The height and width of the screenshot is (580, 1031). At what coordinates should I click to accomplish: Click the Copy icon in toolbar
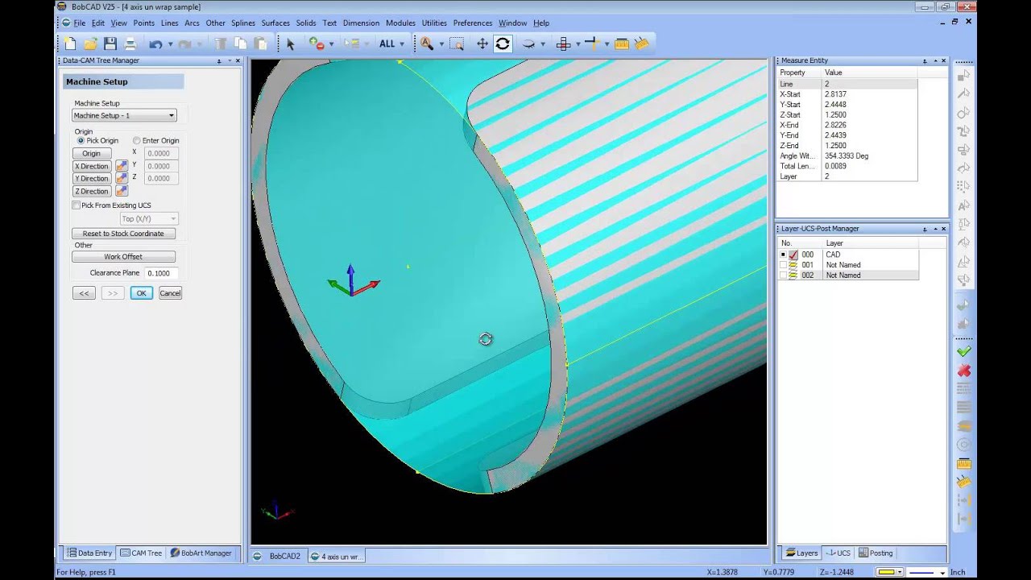pyautogui.click(x=240, y=43)
